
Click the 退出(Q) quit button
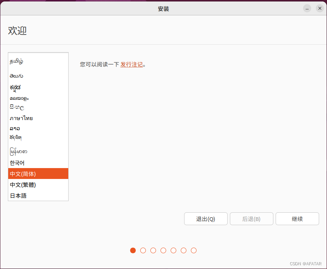click(205, 219)
